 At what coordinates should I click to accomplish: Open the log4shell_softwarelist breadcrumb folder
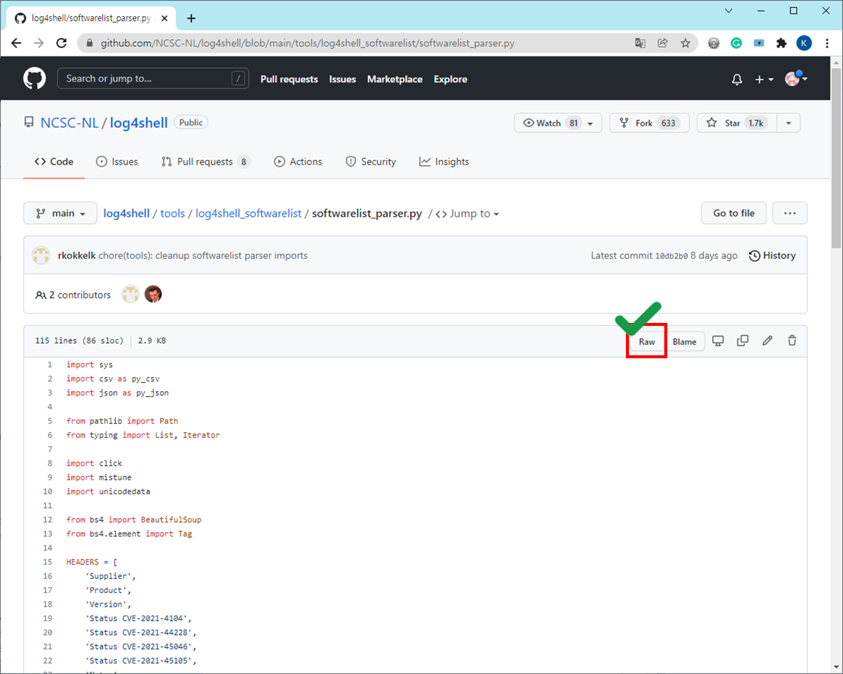point(248,213)
